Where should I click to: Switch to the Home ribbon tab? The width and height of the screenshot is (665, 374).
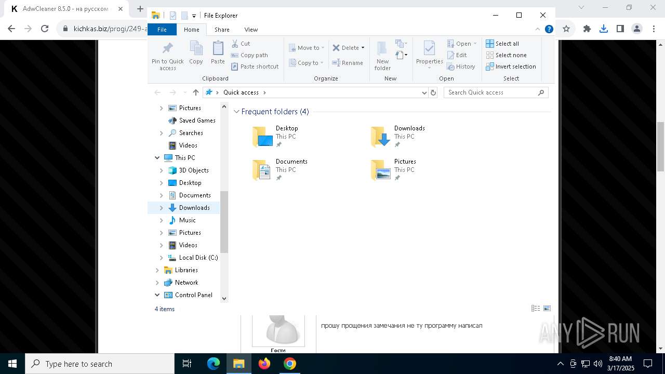coord(192,30)
